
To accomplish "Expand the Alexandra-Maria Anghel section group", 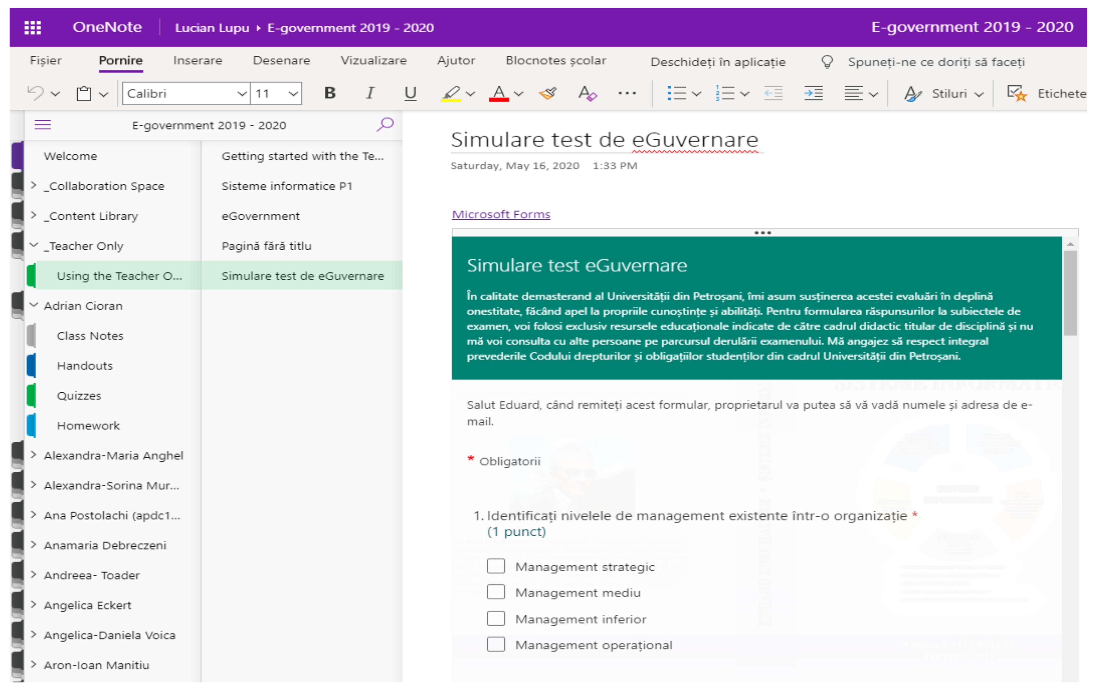I will point(33,455).
